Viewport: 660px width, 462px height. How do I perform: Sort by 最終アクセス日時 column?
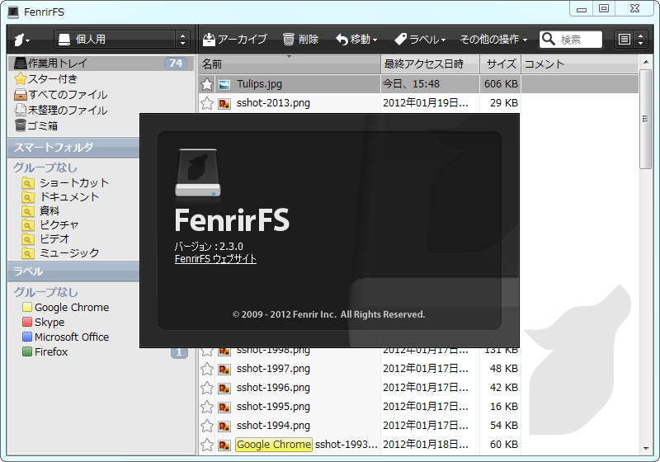(430, 64)
